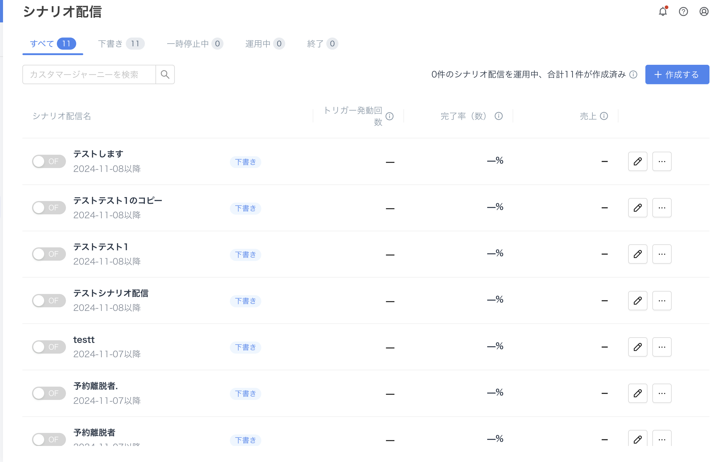
Task: Enable the テストシナリオ配信 toggle switch
Action: (49, 301)
